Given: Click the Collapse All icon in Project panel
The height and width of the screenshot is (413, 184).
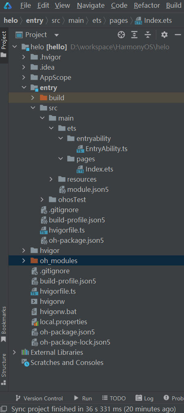Looking at the screenshot, I should pyautogui.click(x=148, y=35).
